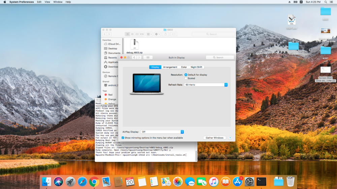Open the AirPlay Display dropdown

(x=162, y=132)
